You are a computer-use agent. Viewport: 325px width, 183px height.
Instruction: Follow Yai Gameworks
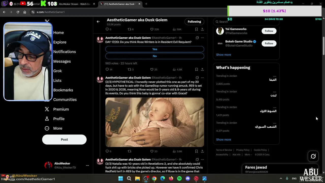[x=269, y=31]
